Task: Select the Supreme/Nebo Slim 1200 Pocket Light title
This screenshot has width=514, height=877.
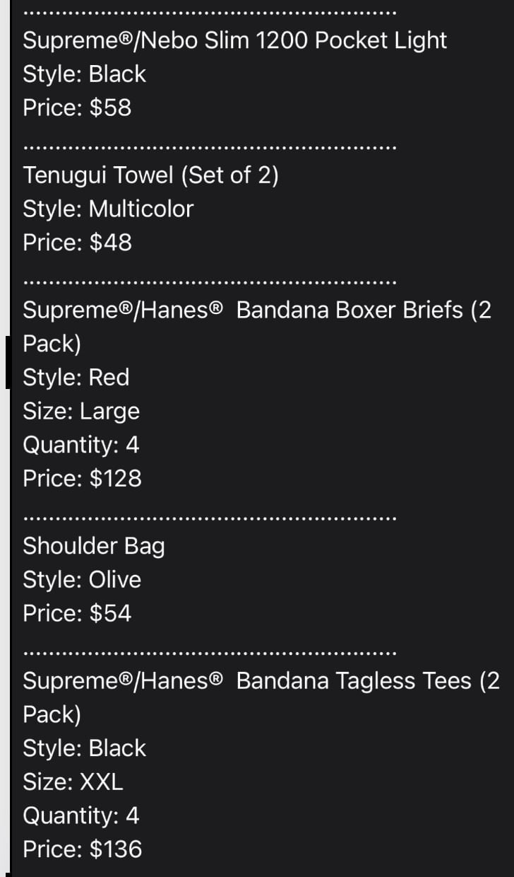Action: 234,40
